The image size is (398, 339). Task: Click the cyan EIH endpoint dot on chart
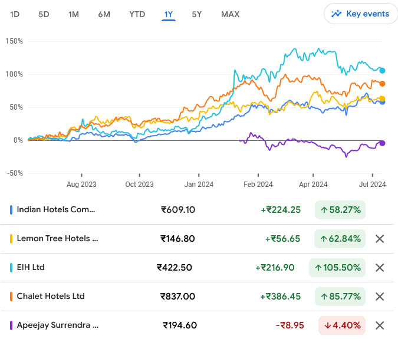pyautogui.click(x=382, y=71)
